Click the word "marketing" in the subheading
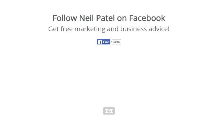 (x=90, y=29)
